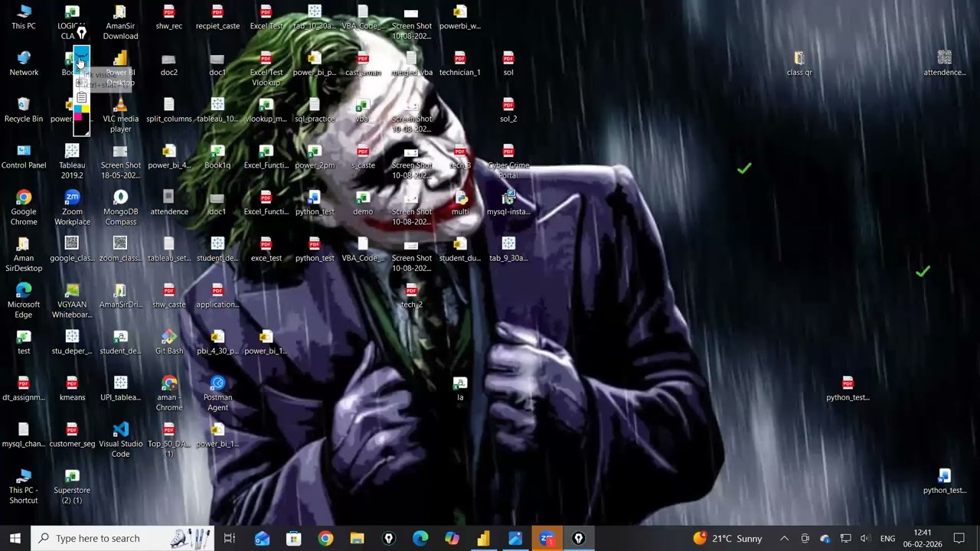Select the 'This PC - Shortcut' icon
The image size is (980, 551).
click(24, 486)
